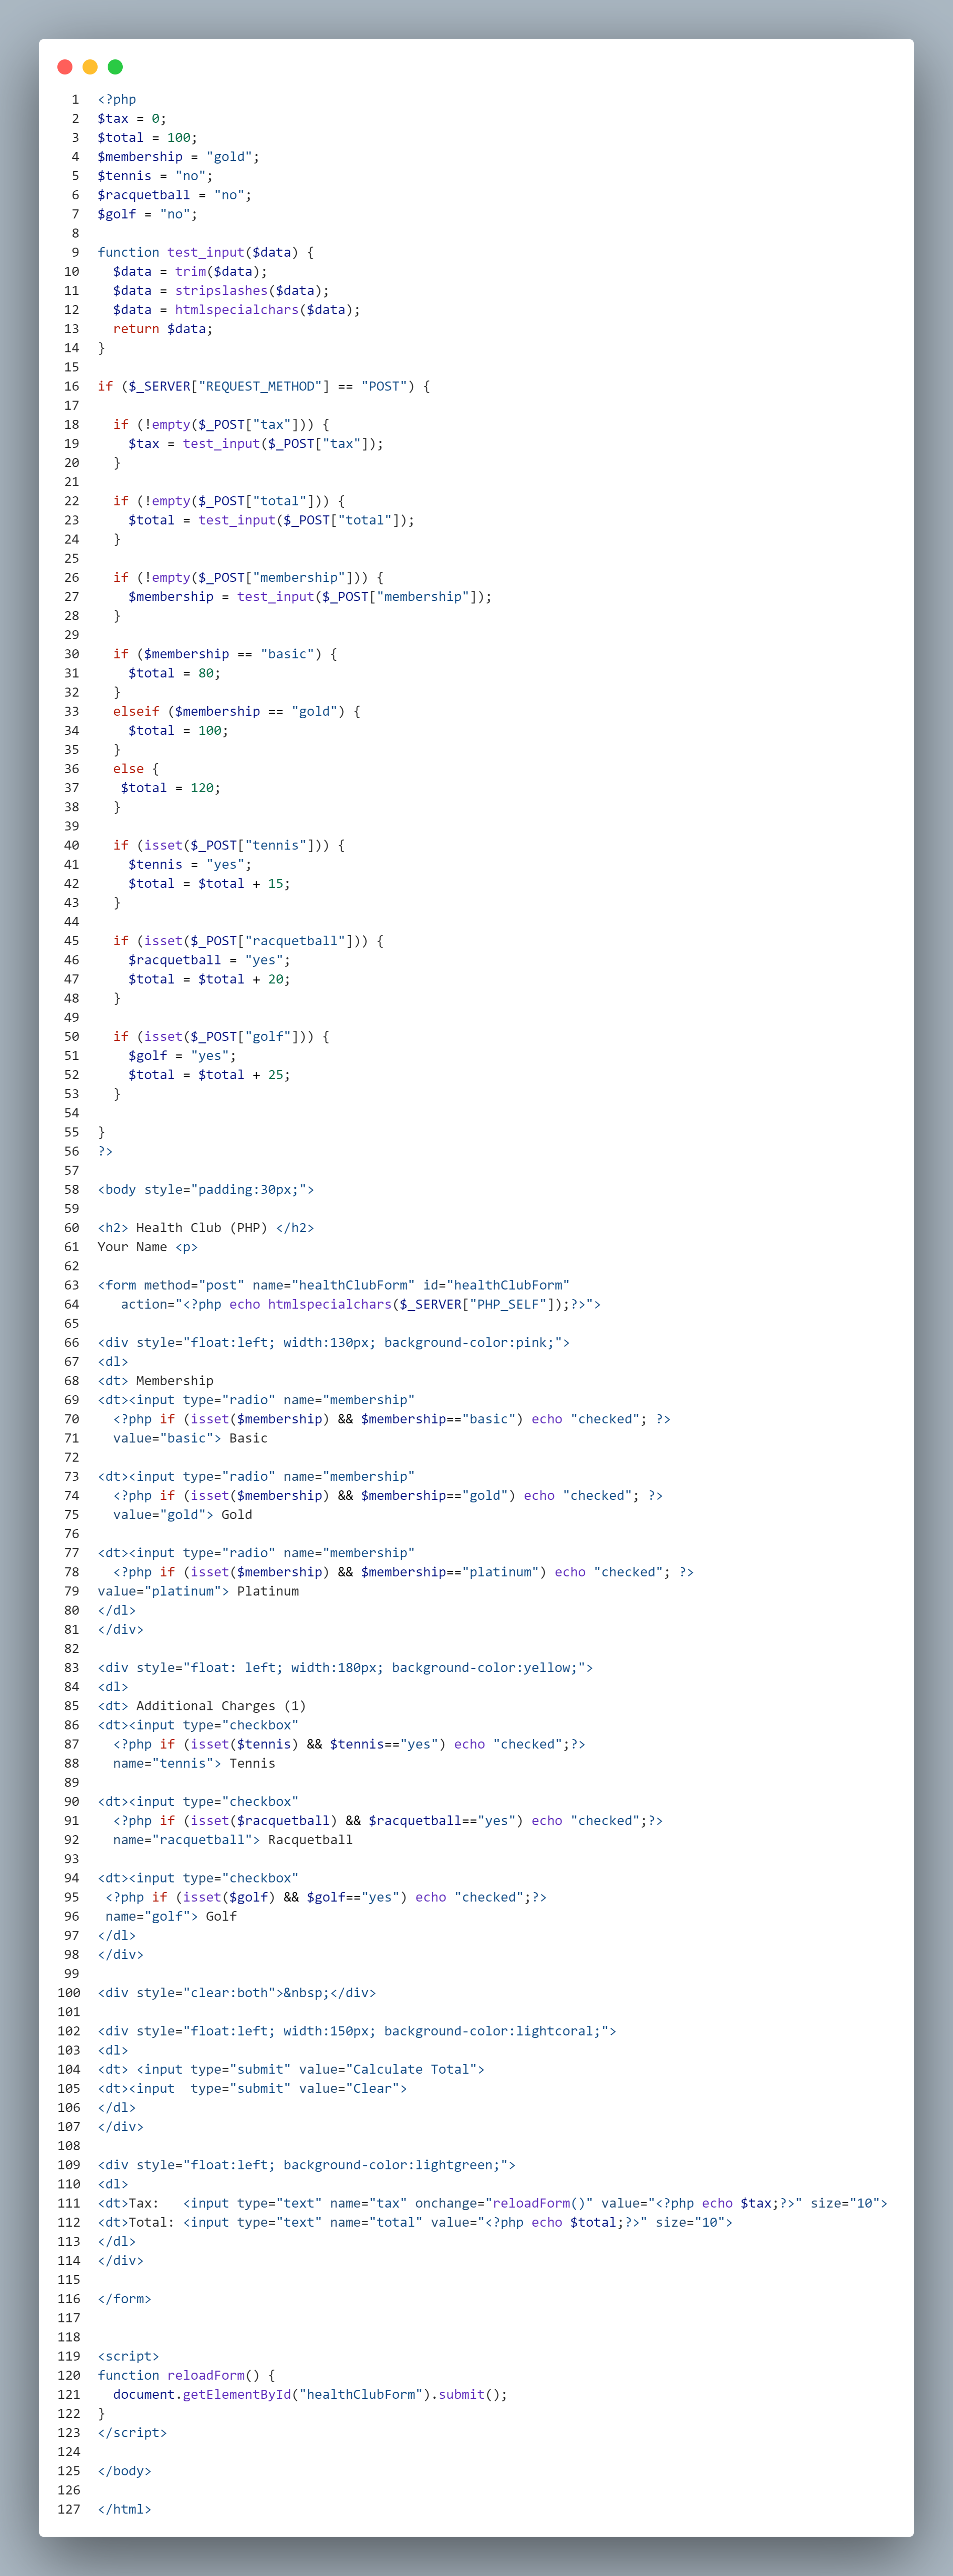Image resolution: width=953 pixels, height=2576 pixels.
Task: Click the <form method="post" name="healthClubForm" line
Action: point(333,1285)
